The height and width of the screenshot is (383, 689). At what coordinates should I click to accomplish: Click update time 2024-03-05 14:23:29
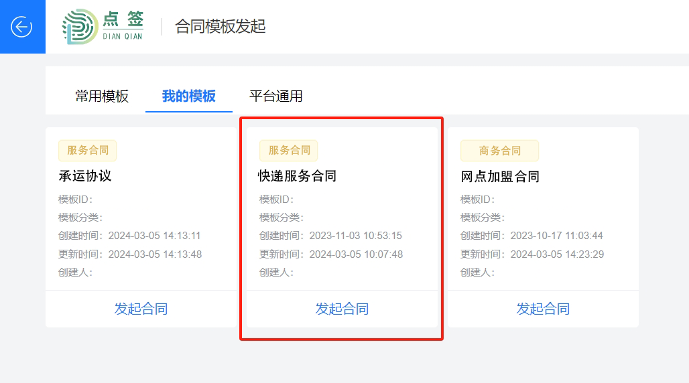[557, 254]
